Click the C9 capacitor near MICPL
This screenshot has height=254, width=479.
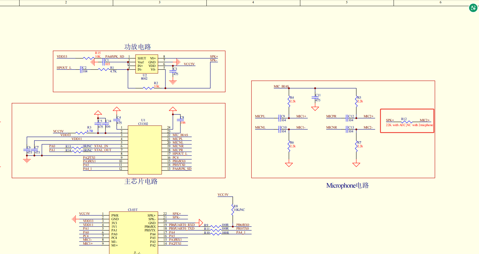280,118
